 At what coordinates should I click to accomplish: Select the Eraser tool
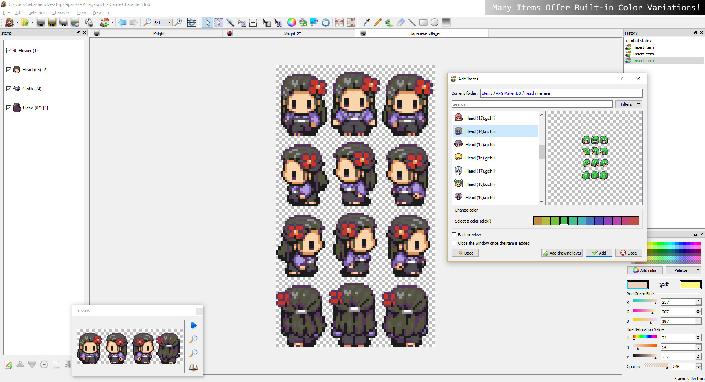[400, 22]
